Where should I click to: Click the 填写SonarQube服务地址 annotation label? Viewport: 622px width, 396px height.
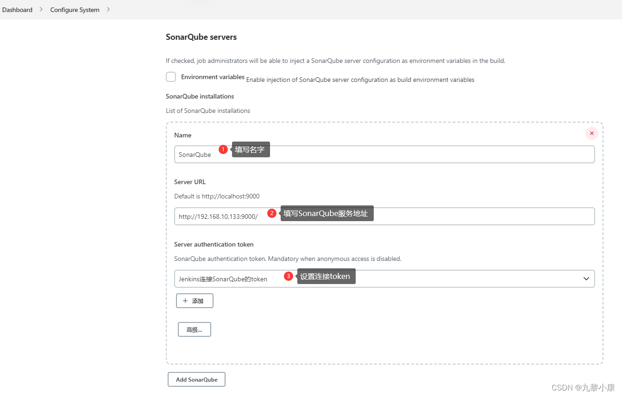(327, 213)
